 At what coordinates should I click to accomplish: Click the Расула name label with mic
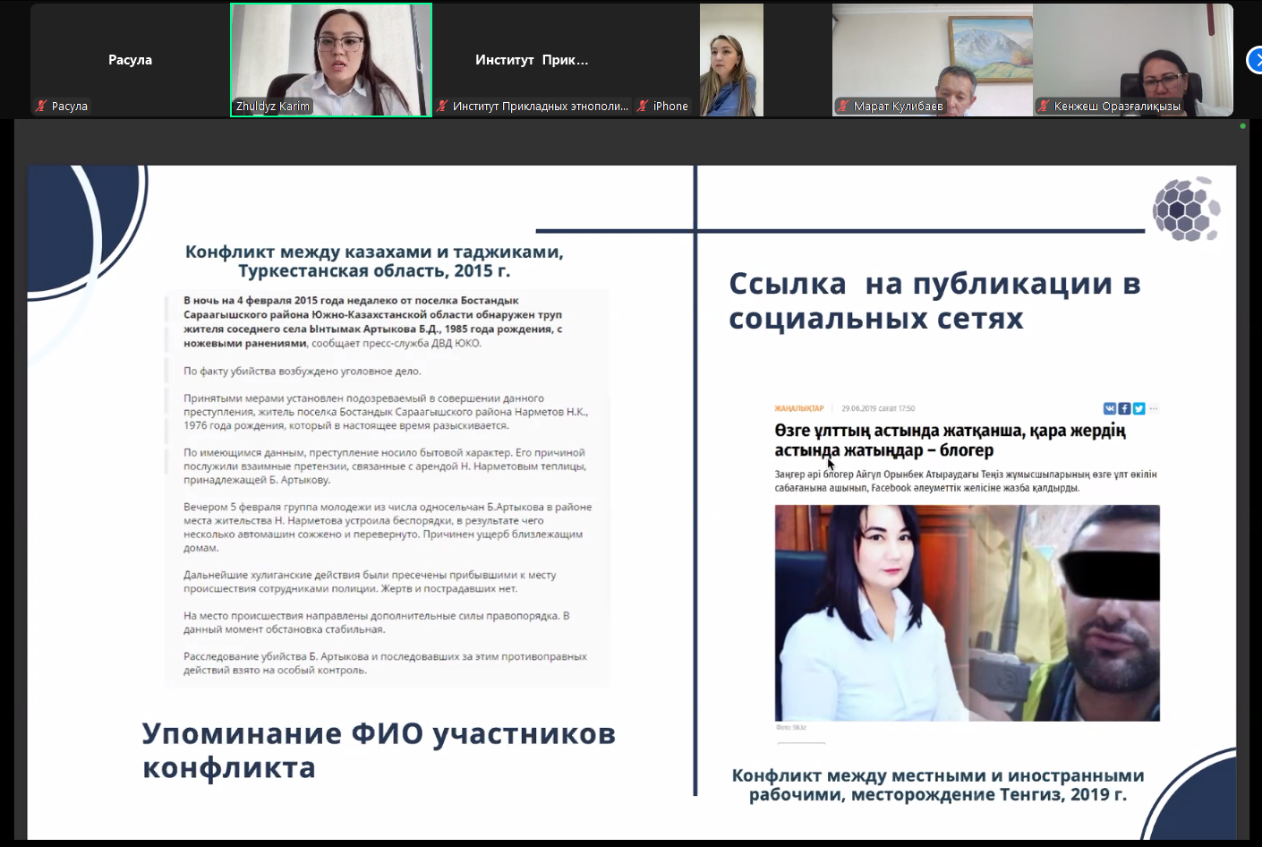point(62,106)
